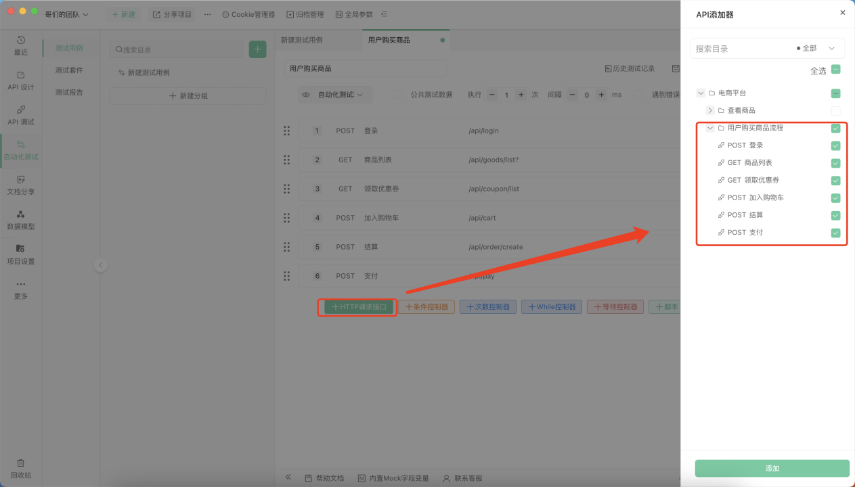Decrease the 执行 count with minus
855x487 pixels.
point(492,95)
